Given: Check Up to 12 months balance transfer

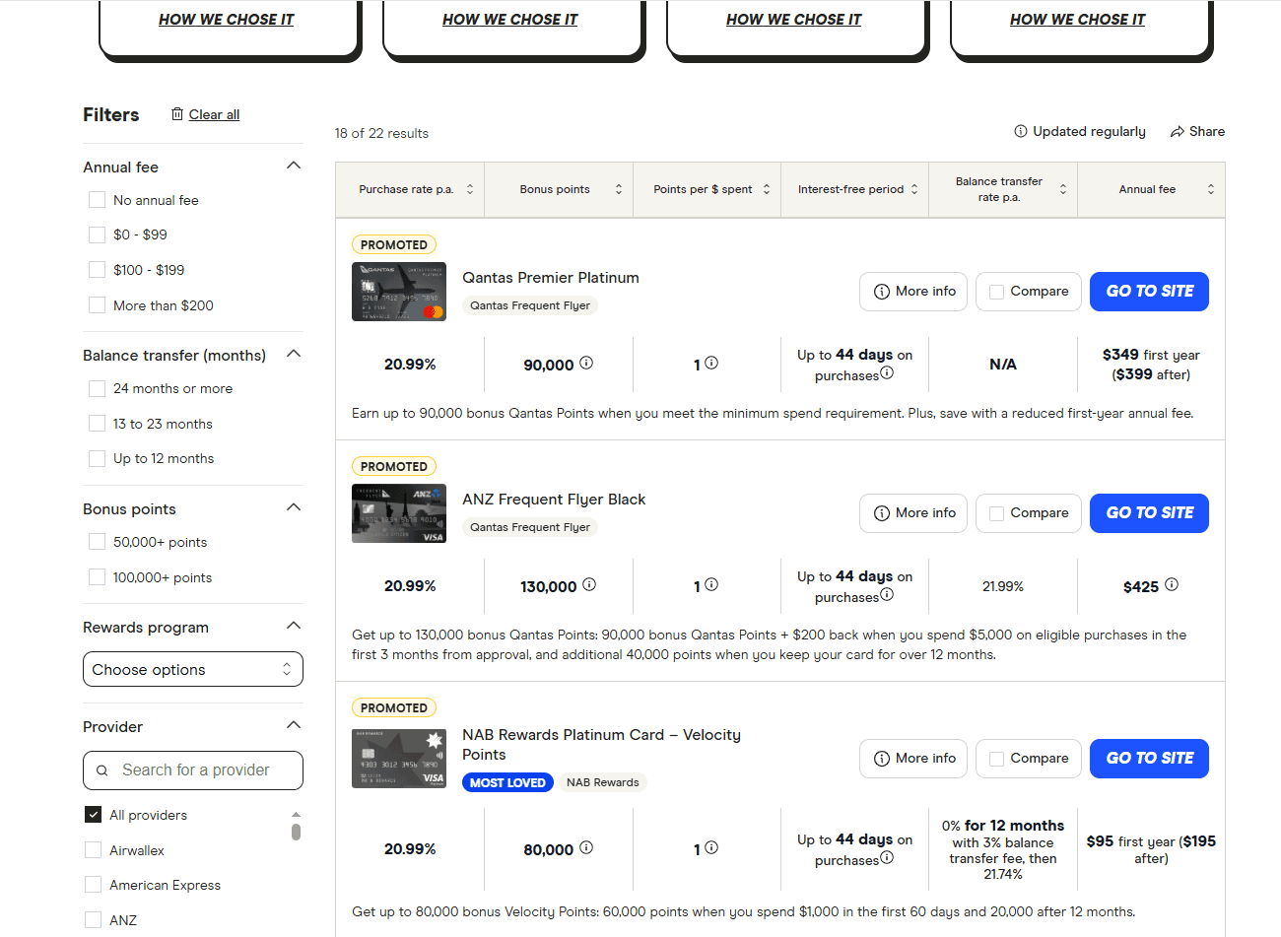Looking at the screenshot, I should click(97, 458).
